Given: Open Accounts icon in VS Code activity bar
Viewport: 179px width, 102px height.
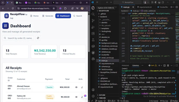Looking at the screenshot, I should 93,90.
